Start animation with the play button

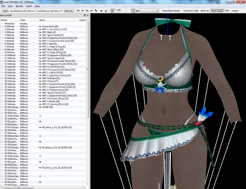[113, 11]
